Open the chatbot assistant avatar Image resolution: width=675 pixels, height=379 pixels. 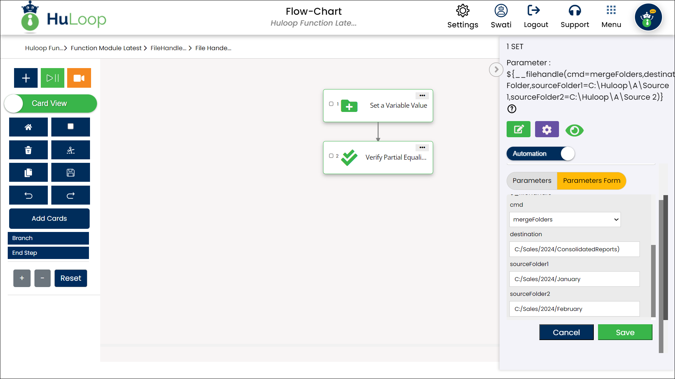click(x=648, y=17)
